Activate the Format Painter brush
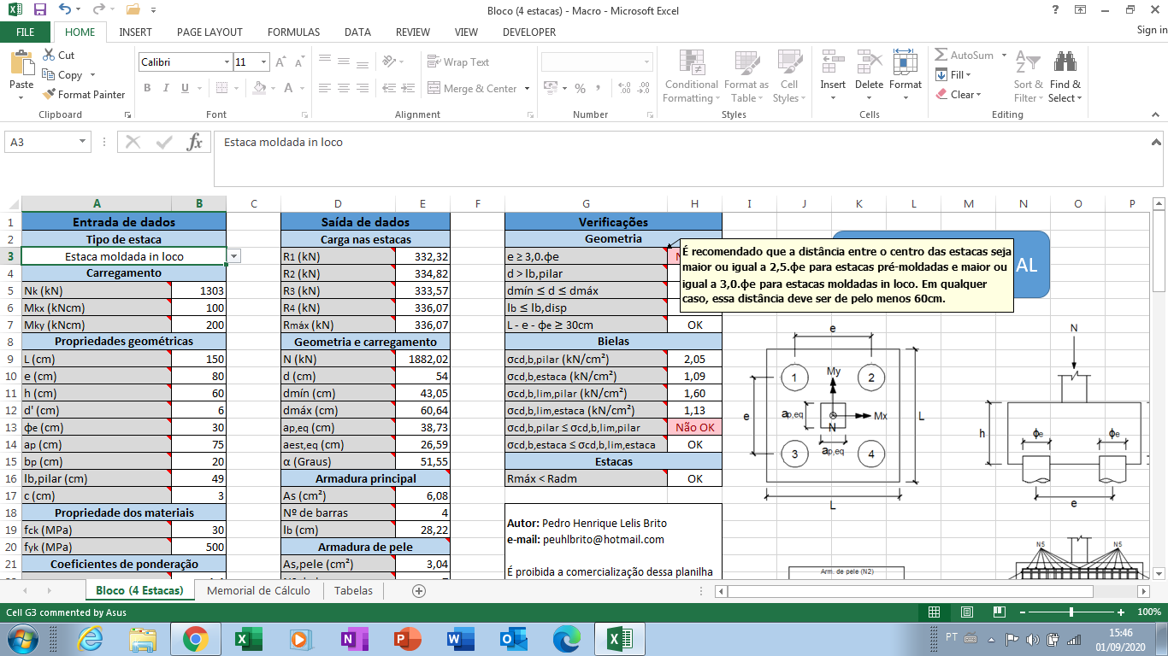The image size is (1168, 656). click(84, 94)
